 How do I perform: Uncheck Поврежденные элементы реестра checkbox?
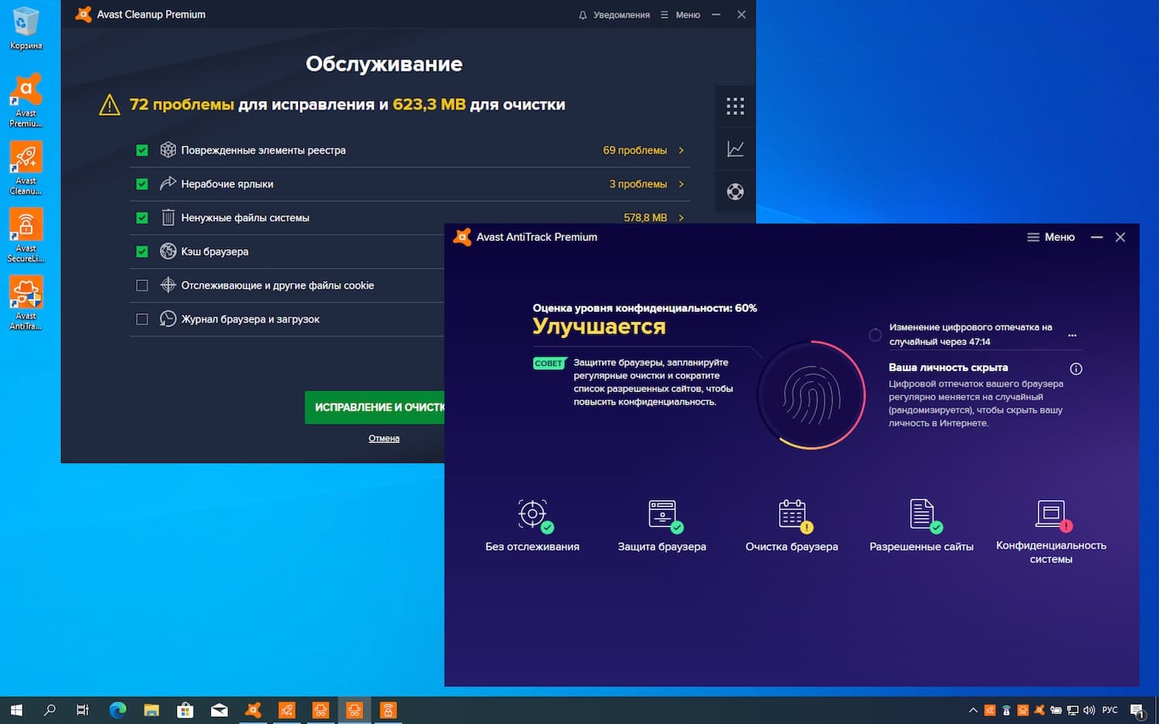pyautogui.click(x=142, y=151)
